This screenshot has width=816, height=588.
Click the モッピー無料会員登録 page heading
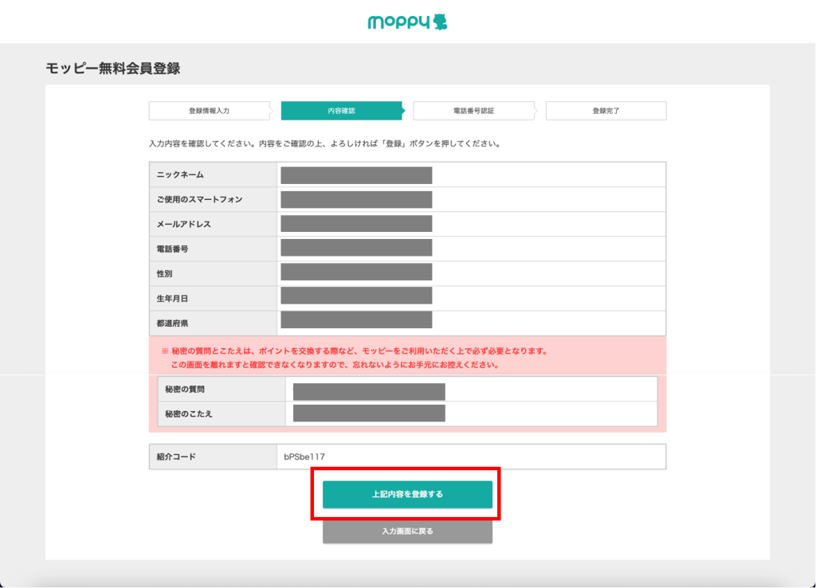(x=113, y=69)
